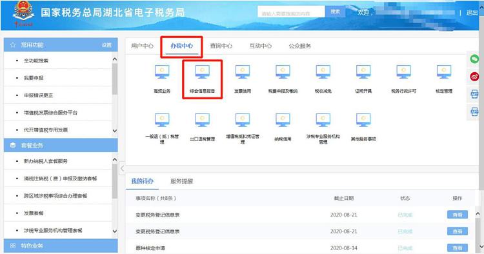Screen dimensions: 484x254
Task: Click 查看 for the 票种核定申请 row
Action: 458,248
